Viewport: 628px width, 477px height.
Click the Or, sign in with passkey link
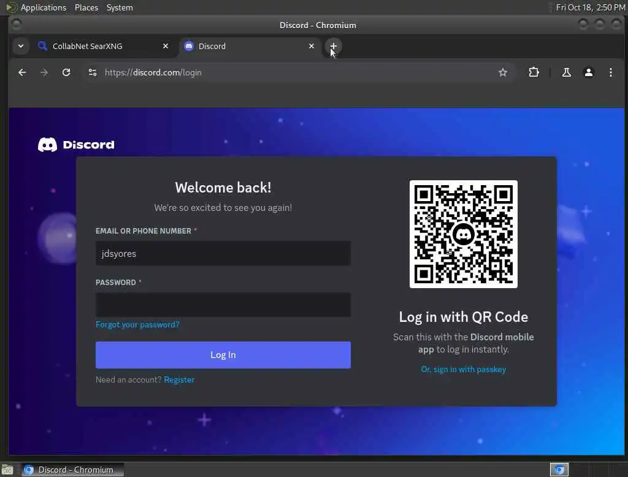[464, 369]
